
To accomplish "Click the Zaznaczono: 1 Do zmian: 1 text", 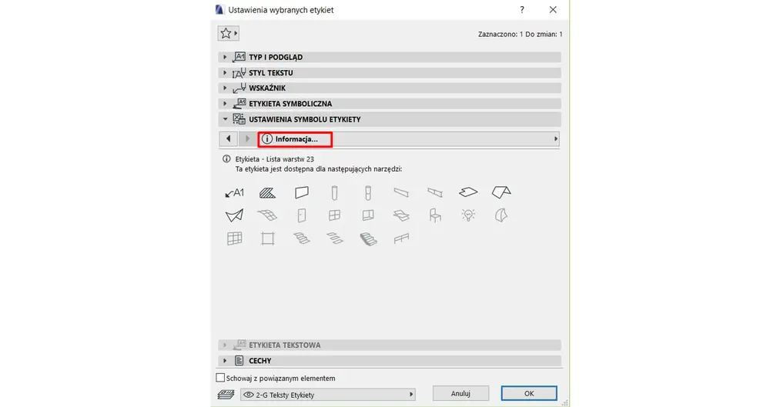I will (521, 35).
